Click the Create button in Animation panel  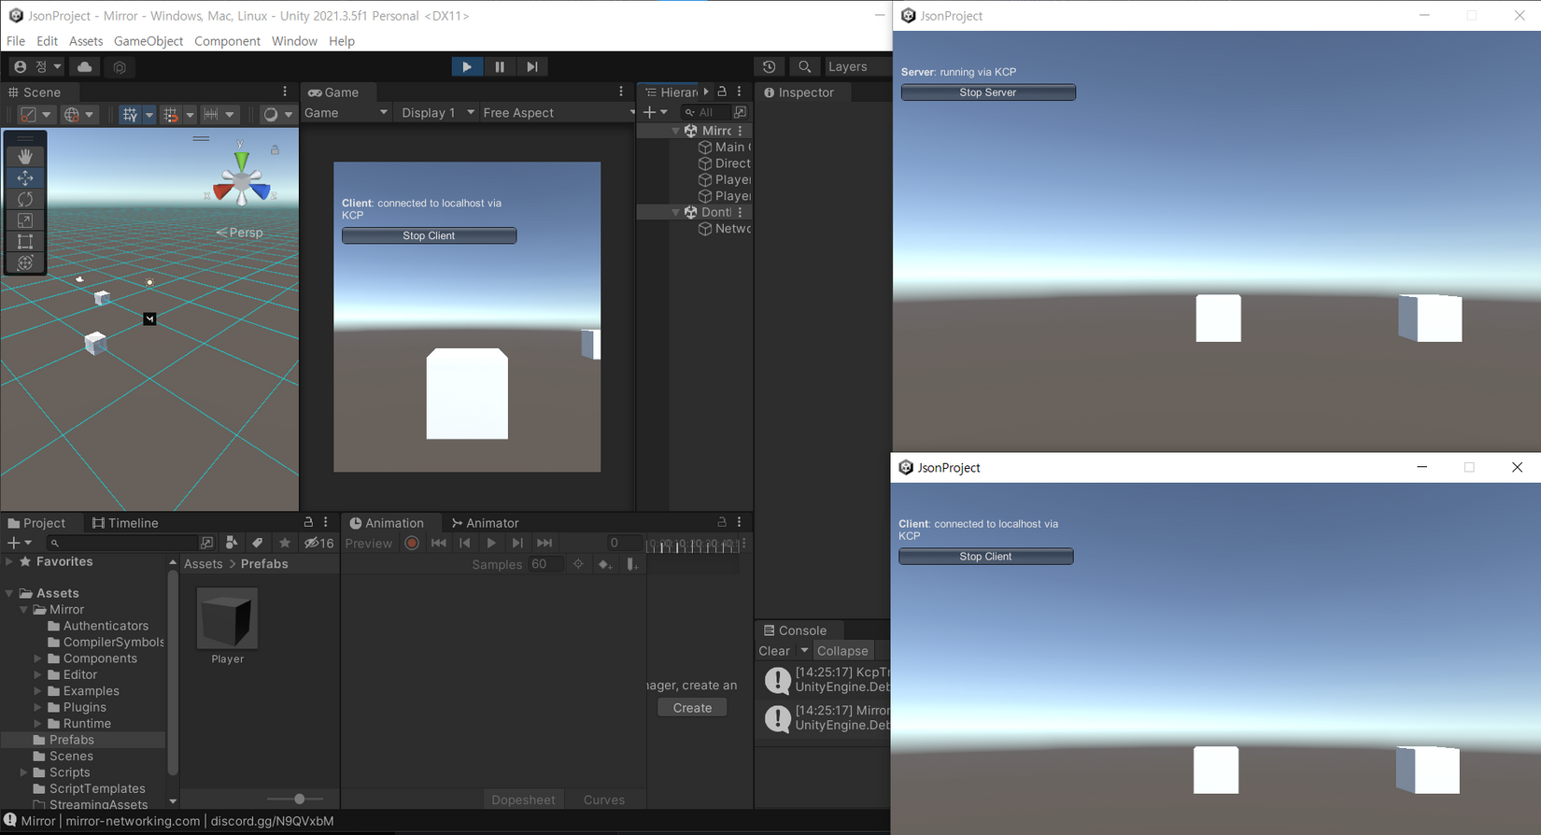coord(692,708)
